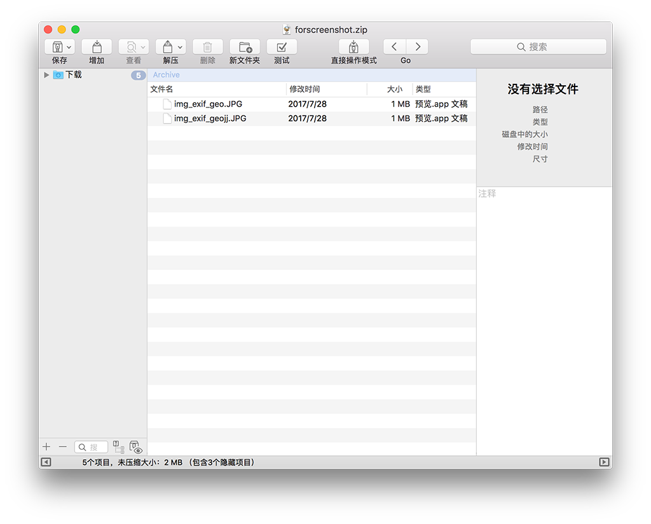Expand the 下载 folder tree
The width and height of the screenshot is (651, 524).
click(46, 75)
